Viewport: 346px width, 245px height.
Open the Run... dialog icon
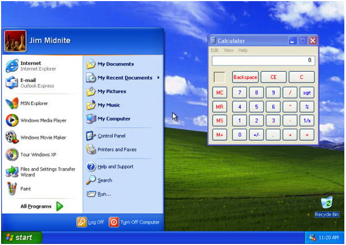91,194
